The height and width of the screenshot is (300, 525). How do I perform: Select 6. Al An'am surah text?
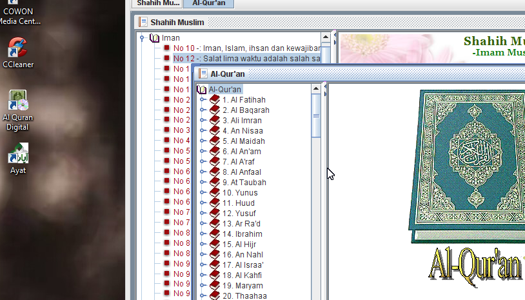[242, 152]
